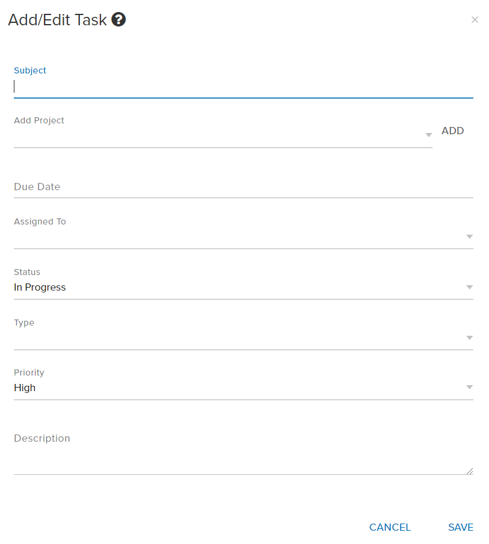Viewport: 489px width, 544px height.
Task: Close the Add/Edit Task dialog
Action: point(475,20)
